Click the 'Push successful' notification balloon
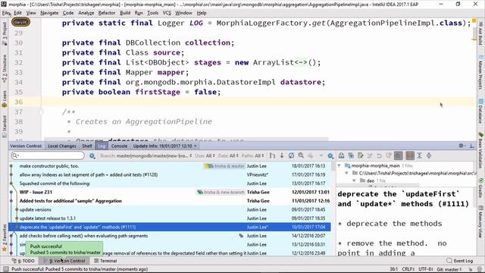This screenshot has width=485, height=273. point(64,249)
